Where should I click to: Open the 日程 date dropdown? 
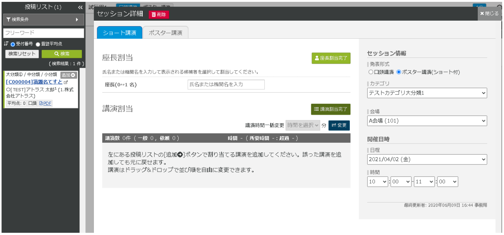click(427, 159)
